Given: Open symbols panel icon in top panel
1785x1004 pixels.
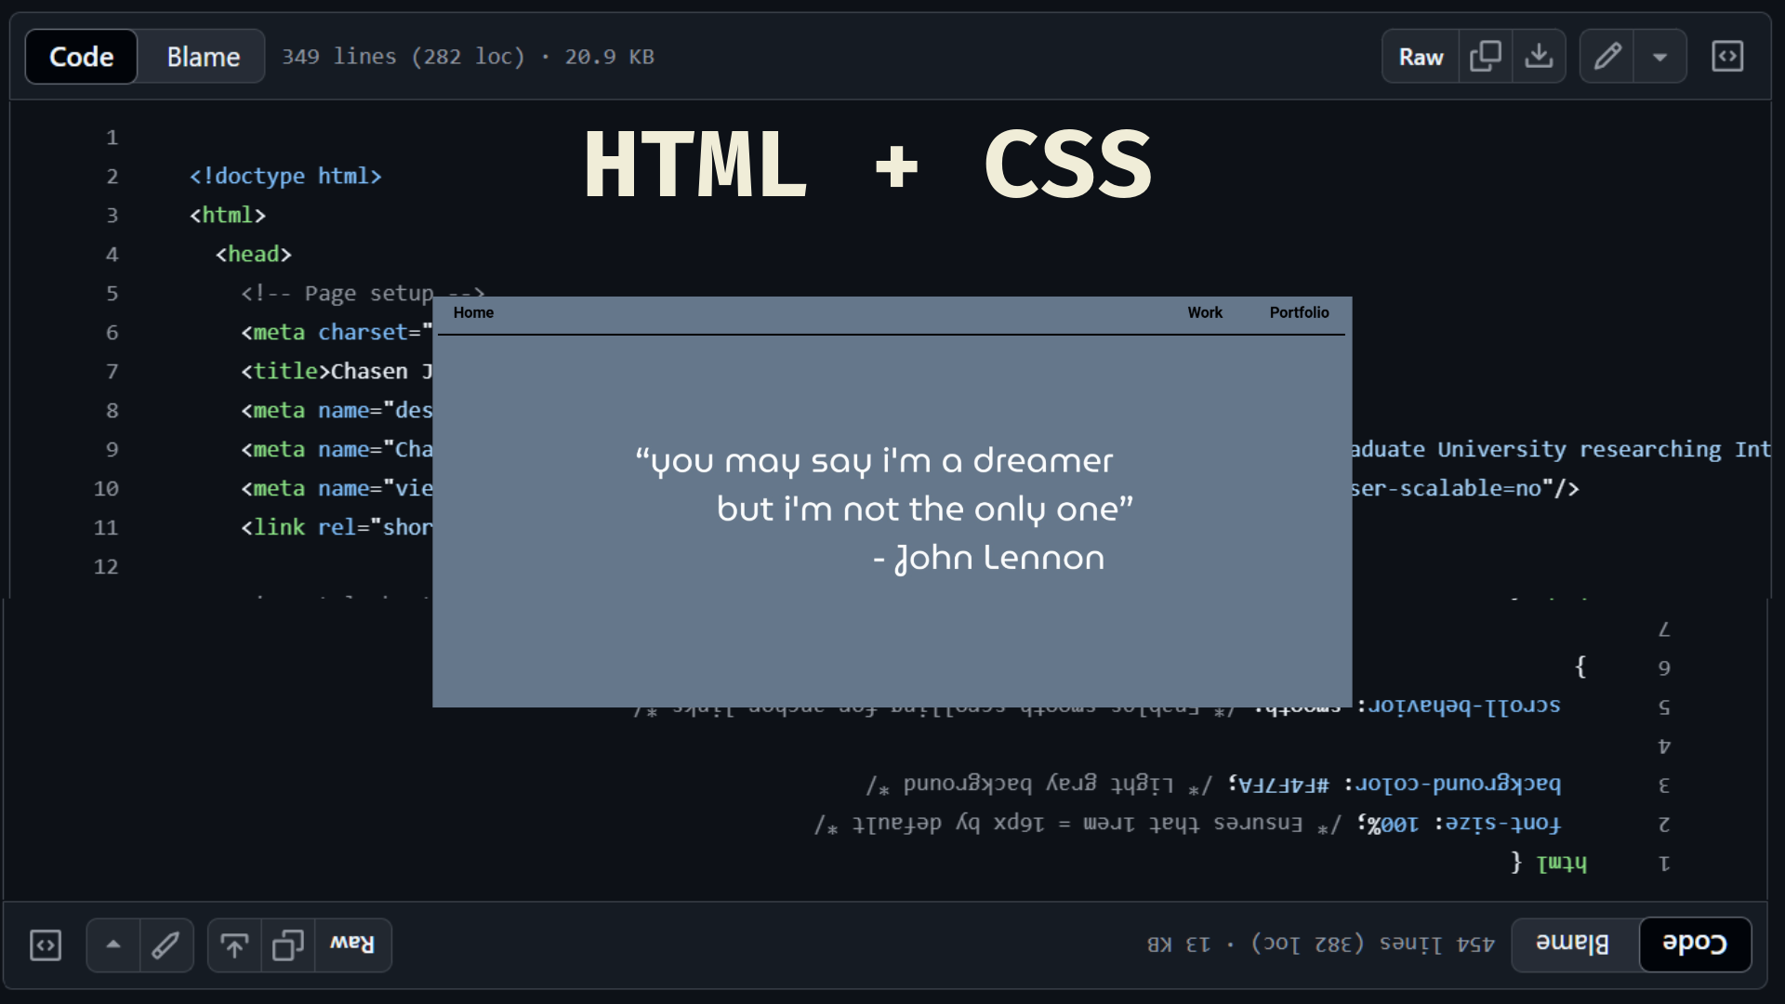Looking at the screenshot, I should [x=1727, y=57].
